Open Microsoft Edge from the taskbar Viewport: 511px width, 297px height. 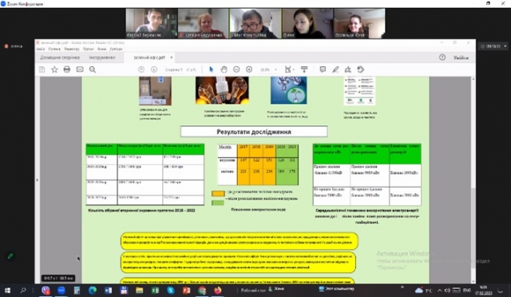[93, 290]
